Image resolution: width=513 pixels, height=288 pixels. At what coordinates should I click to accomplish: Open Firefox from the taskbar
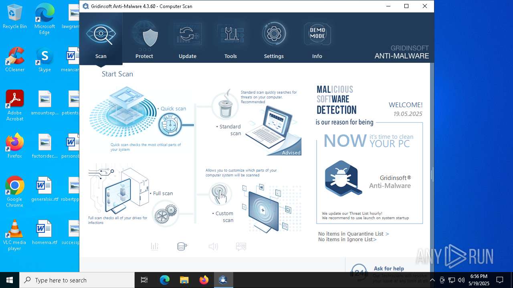tap(204, 280)
